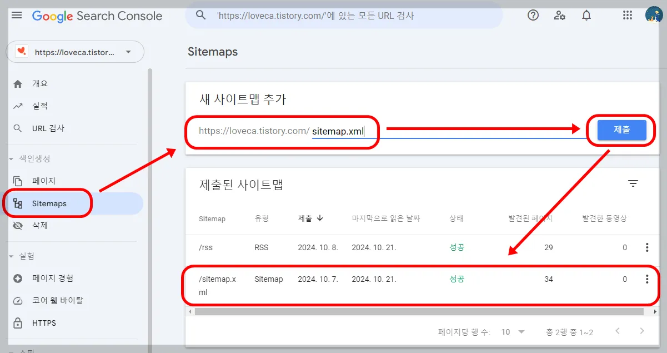Screen dimensions: 667x353
Task: Click the /rss sitemap entry
Action: [205, 247]
